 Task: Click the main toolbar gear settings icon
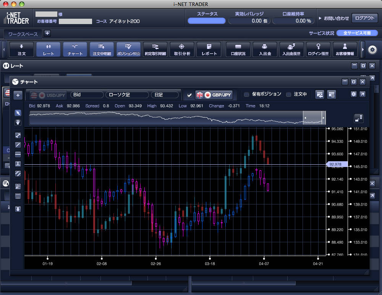(x=372, y=50)
